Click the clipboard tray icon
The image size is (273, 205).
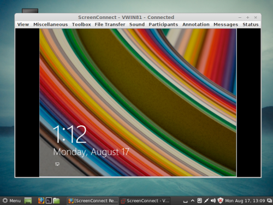point(199,201)
